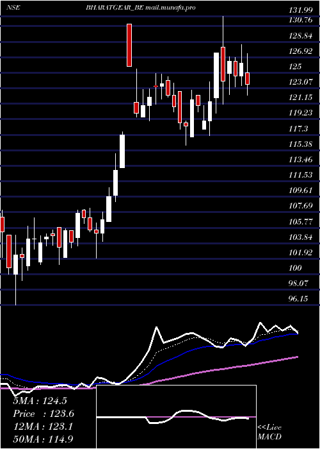Click the 128.84 price axis label

click(300, 36)
